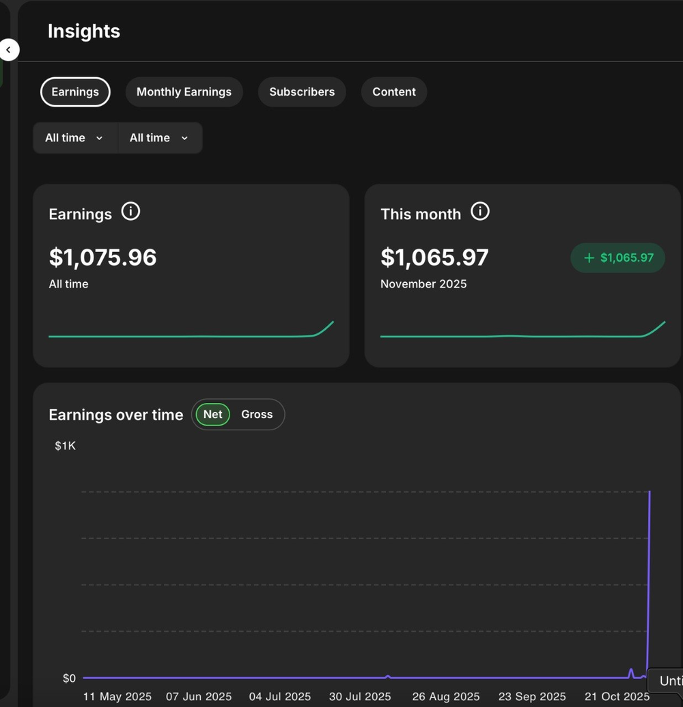Click the dropdown caret on the first All time filter
The height and width of the screenshot is (707, 683).
[x=98, y=137]
